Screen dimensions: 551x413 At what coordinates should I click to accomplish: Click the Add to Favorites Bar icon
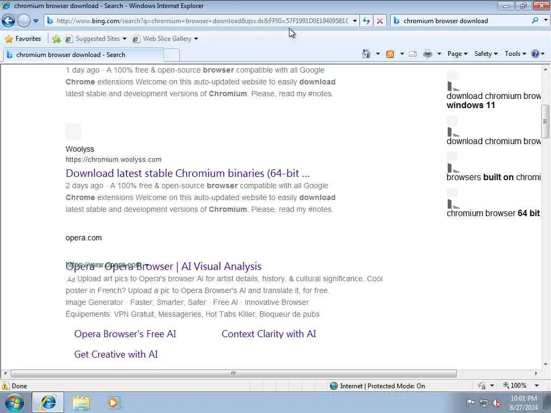[x=56, y=39]
